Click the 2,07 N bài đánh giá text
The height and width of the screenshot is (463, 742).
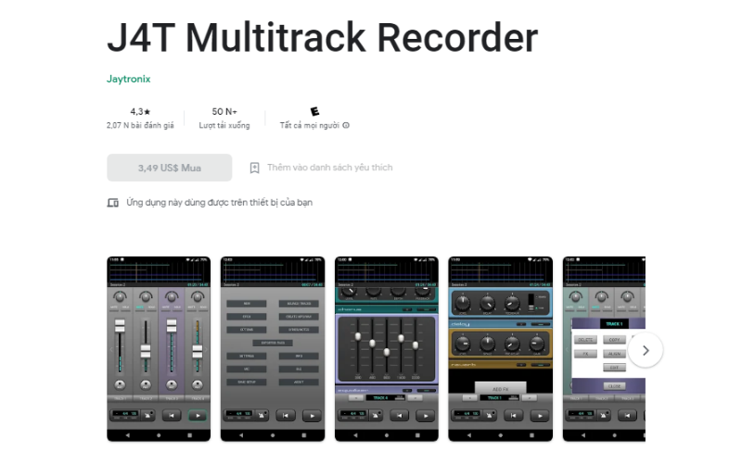pos(140,125)
